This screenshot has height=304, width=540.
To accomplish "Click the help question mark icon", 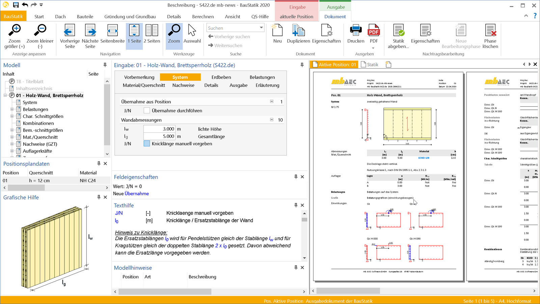I will point(535,16).
